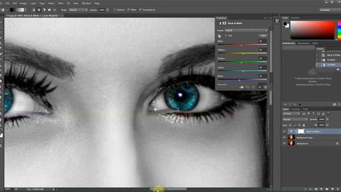This screenshot has height=192, width=341.
Task: Toggle the Transparency checkbox
Action: click(x=140, y=10)
